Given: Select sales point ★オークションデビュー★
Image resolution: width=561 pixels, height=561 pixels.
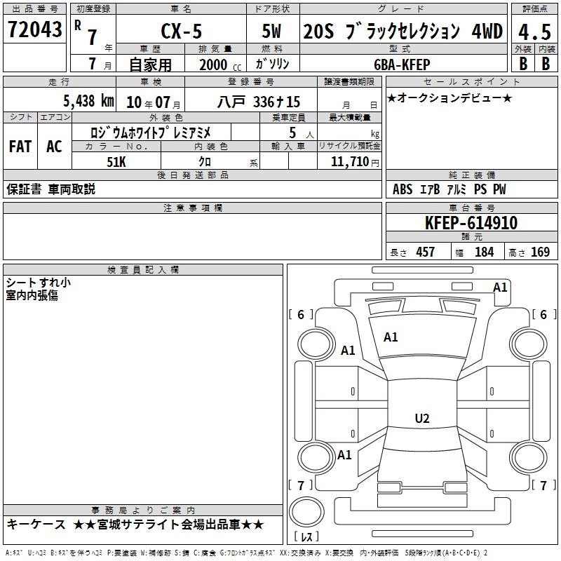Looking at the screenshot, I should [450, 98].
